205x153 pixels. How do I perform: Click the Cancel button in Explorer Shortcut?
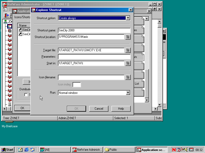(x=99, y=109)
